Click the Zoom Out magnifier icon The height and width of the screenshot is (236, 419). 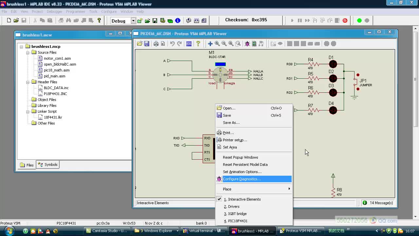click(224, 44)
